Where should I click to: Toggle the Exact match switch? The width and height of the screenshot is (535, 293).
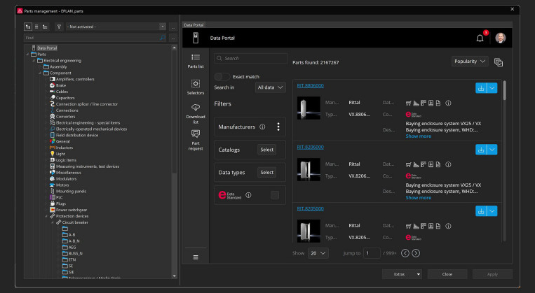pos(222,76)
